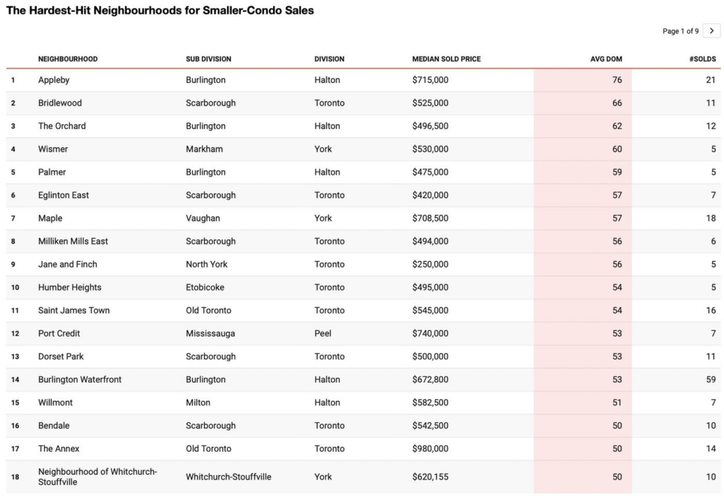Click Appleby's 76 Avg DOM cell
Screen dimensions: 724x498
pyautogui.click(x=617, y=80)
